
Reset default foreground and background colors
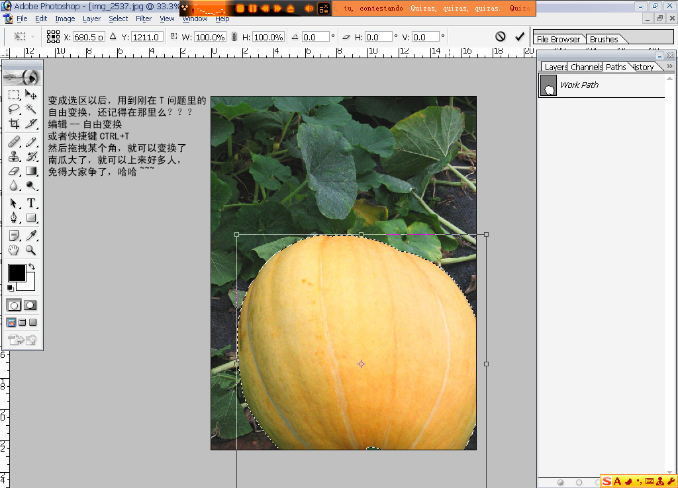pos(11,288)
